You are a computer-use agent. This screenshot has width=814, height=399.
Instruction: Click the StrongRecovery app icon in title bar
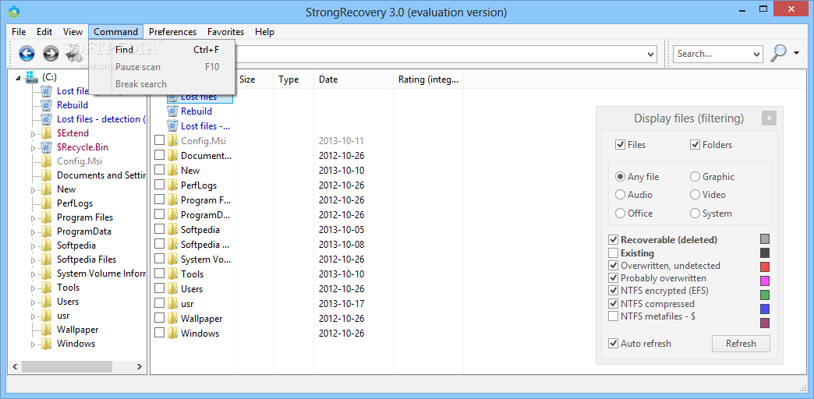tap(13, 10)
